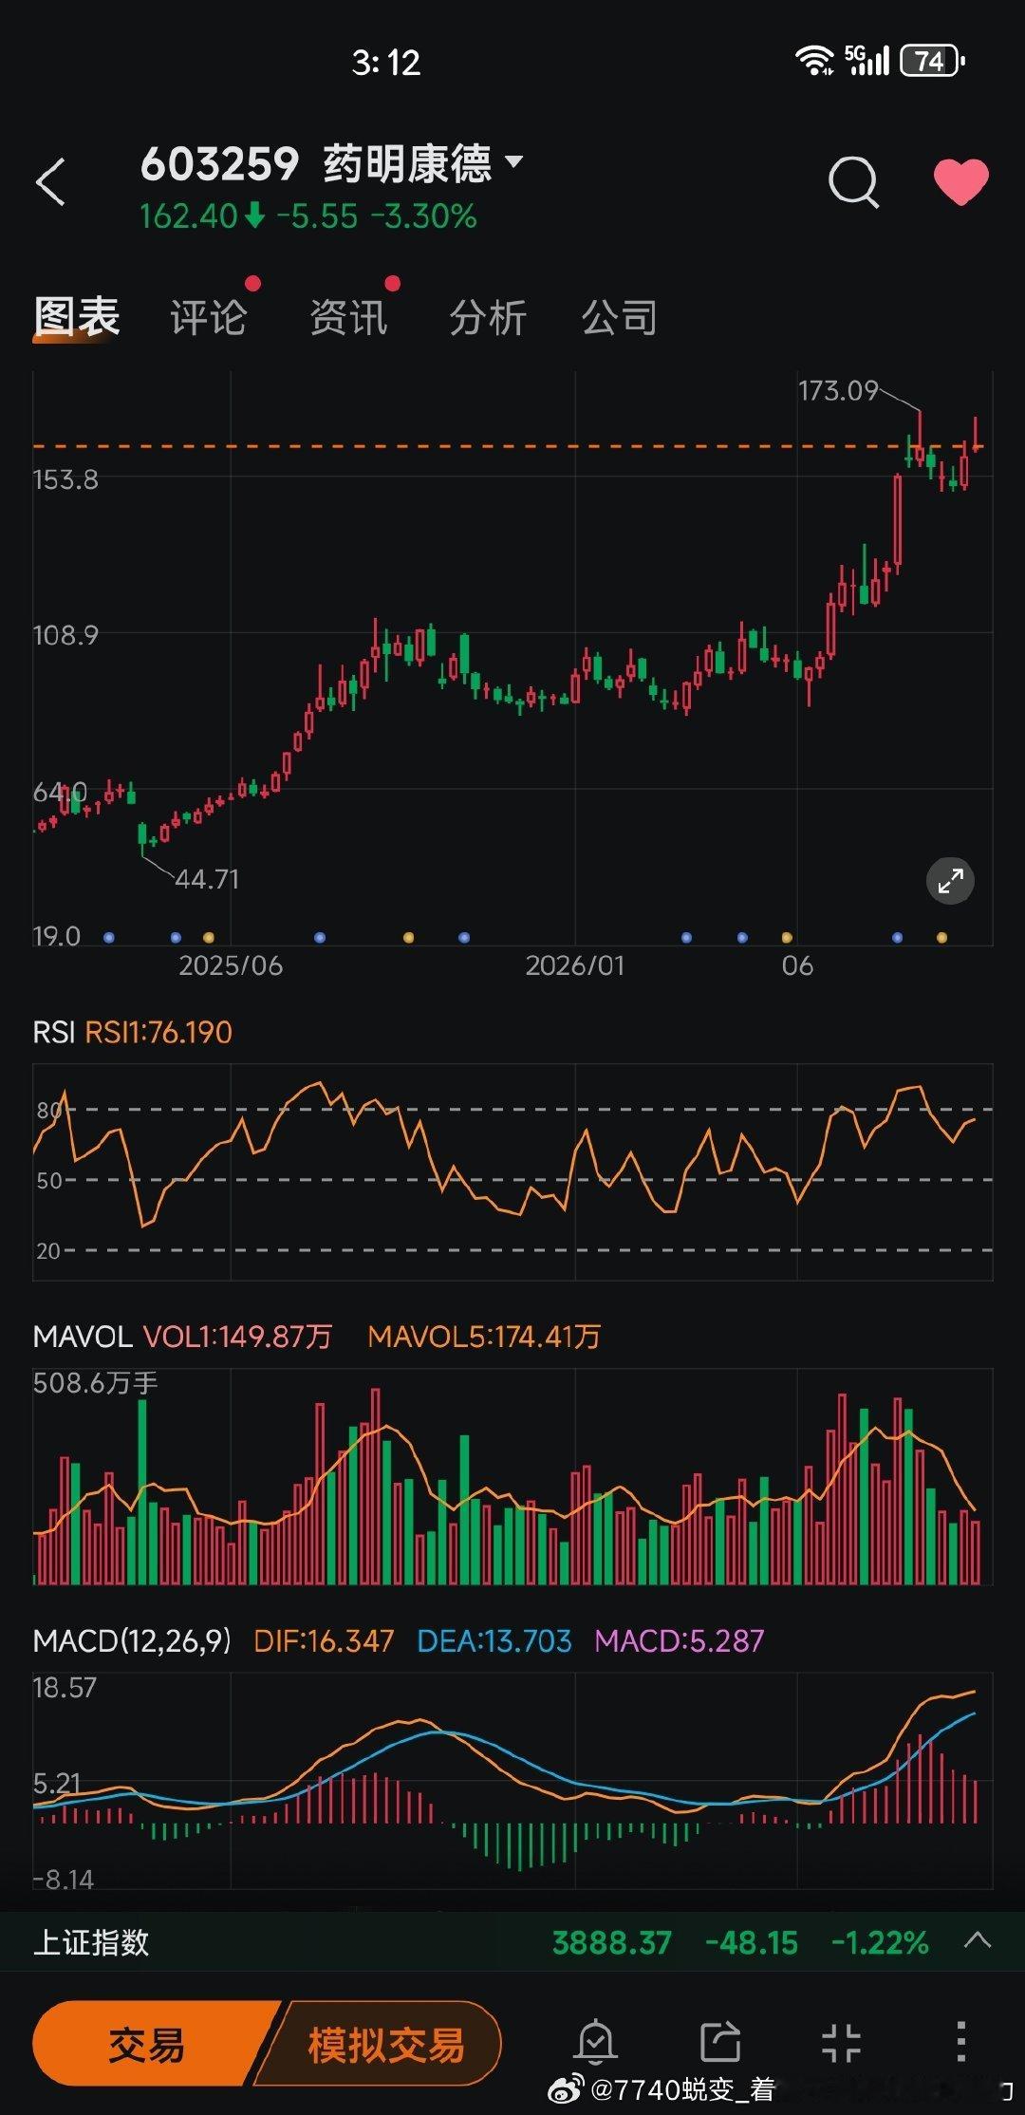Click the MACD(12,26,9) label

(132, 1640)
